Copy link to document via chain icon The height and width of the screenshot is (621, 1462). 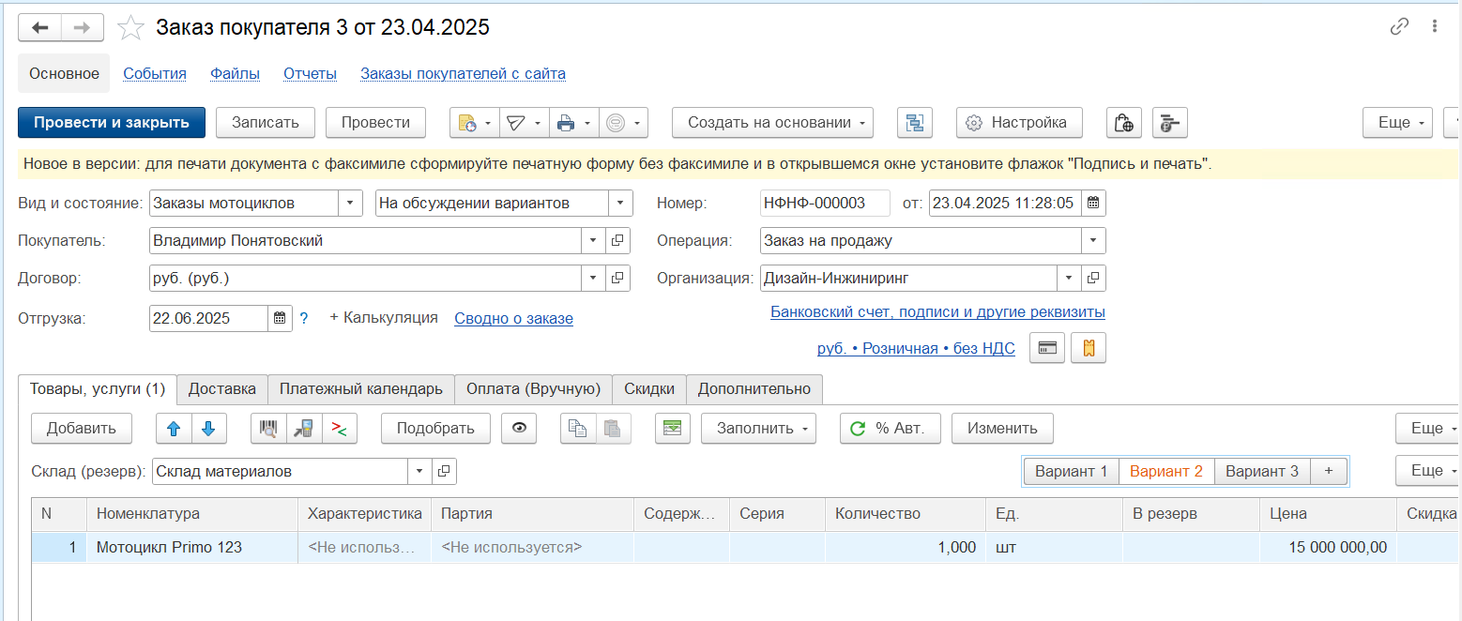click(x=1399, y=26)
